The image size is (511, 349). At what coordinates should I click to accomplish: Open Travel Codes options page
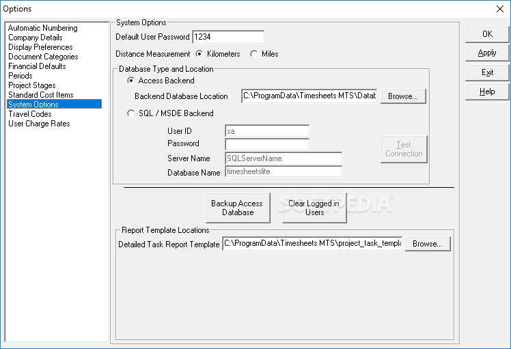click(29, 114)
